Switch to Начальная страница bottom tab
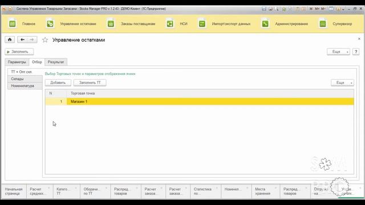 [x=14, y=191]
